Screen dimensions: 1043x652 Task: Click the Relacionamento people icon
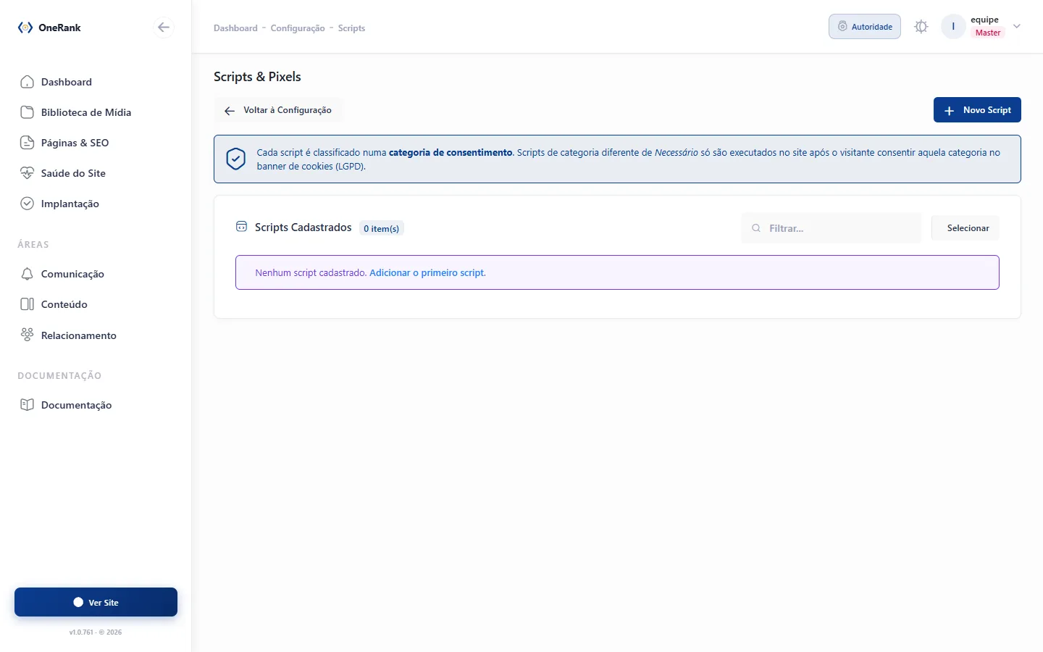[27, 335]
